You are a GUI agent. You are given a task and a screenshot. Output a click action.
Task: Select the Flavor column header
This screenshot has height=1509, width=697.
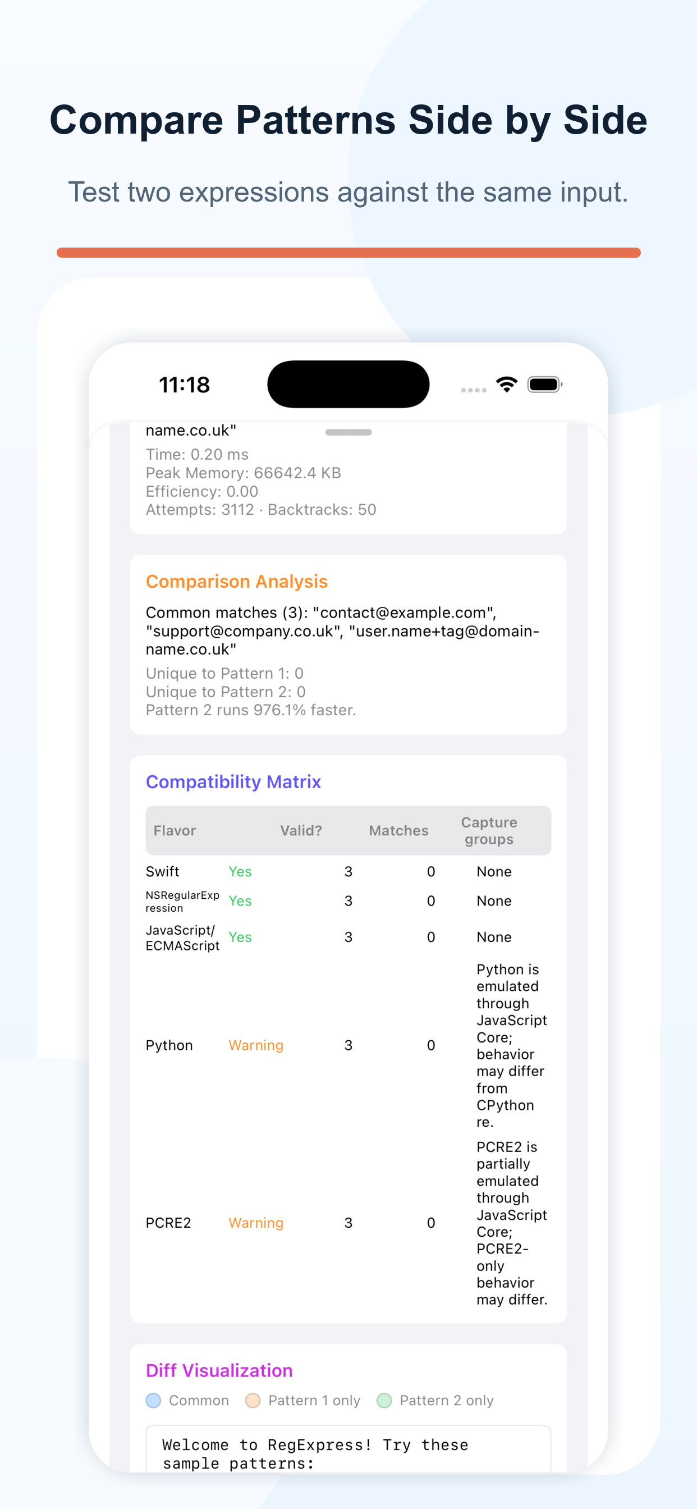pos(175,830)
